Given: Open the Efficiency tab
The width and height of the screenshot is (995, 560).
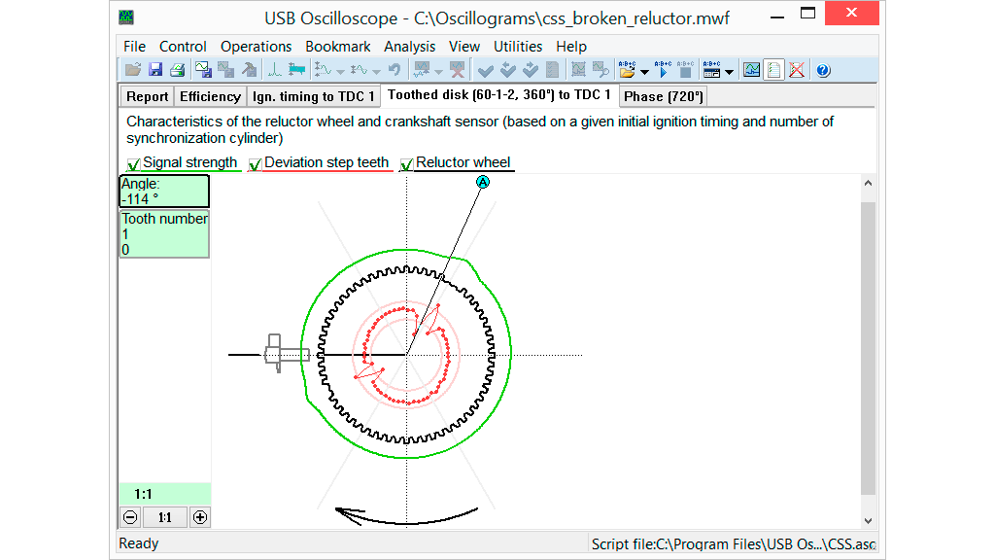Looking at the screenshot, I should pyautogui.click(x=210, y=96).
